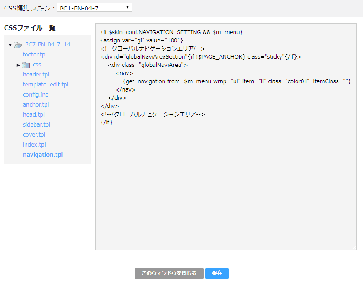Open cover.tpl file
Viewport: 363px width, 290px height.
[34, 134]
